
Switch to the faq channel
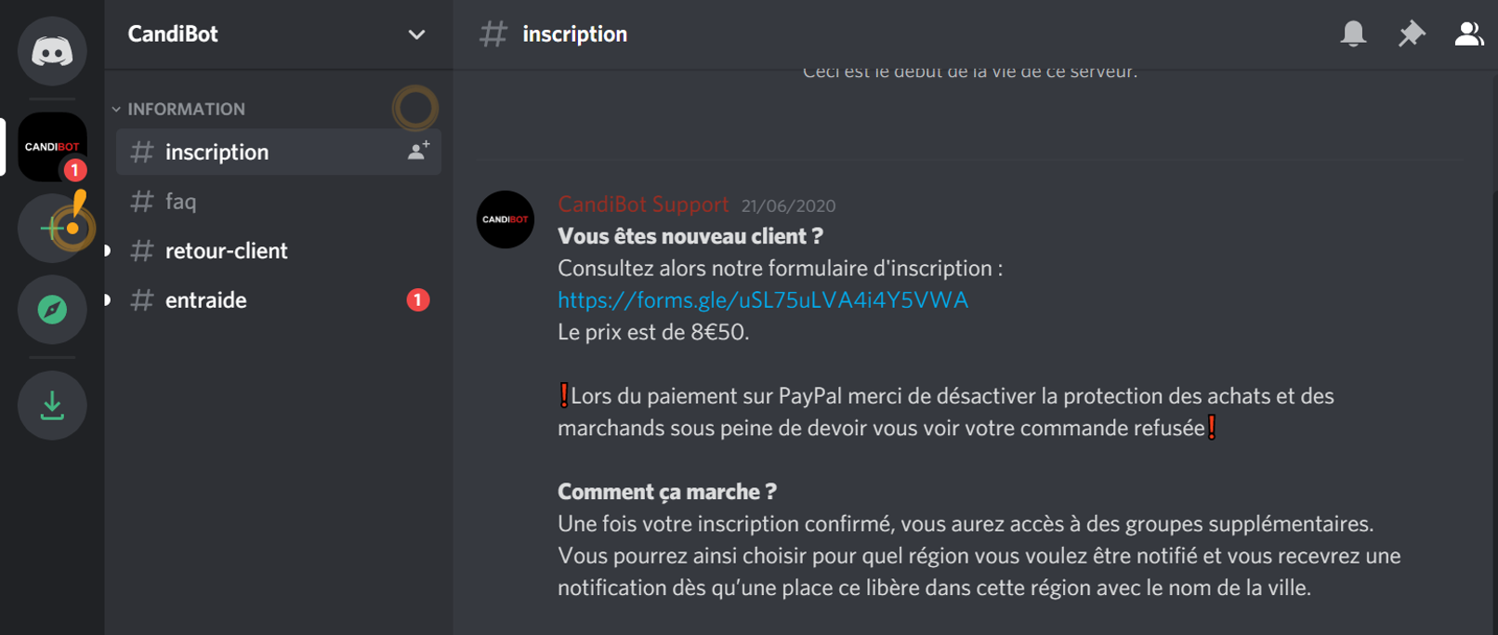coord(278,201)
